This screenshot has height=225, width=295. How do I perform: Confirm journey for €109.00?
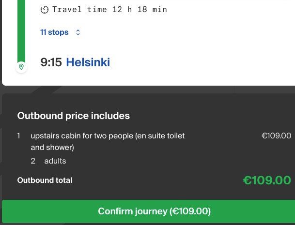(x=148, y=211)
